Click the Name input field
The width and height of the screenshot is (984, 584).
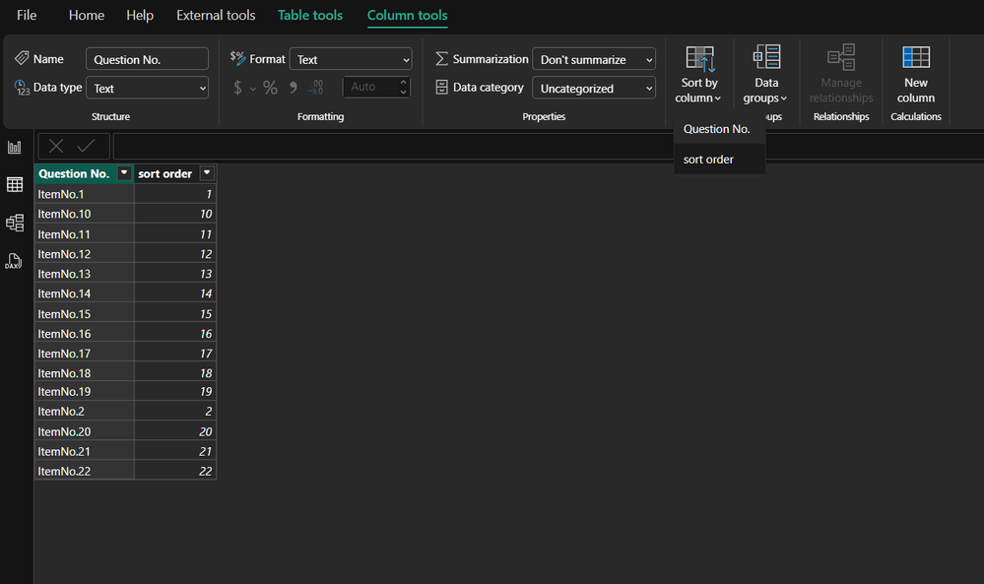coord(147,60)
